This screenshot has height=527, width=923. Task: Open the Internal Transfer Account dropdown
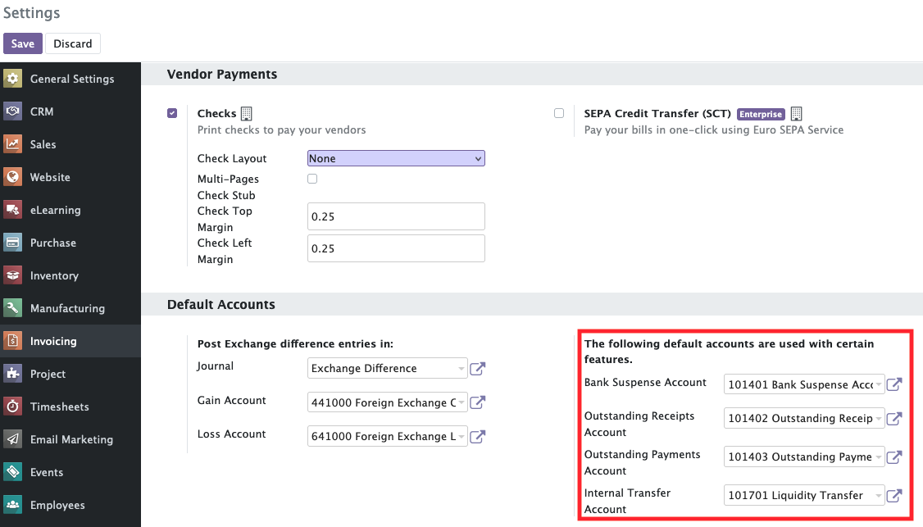pyautogui.click(x=804, y=495)
